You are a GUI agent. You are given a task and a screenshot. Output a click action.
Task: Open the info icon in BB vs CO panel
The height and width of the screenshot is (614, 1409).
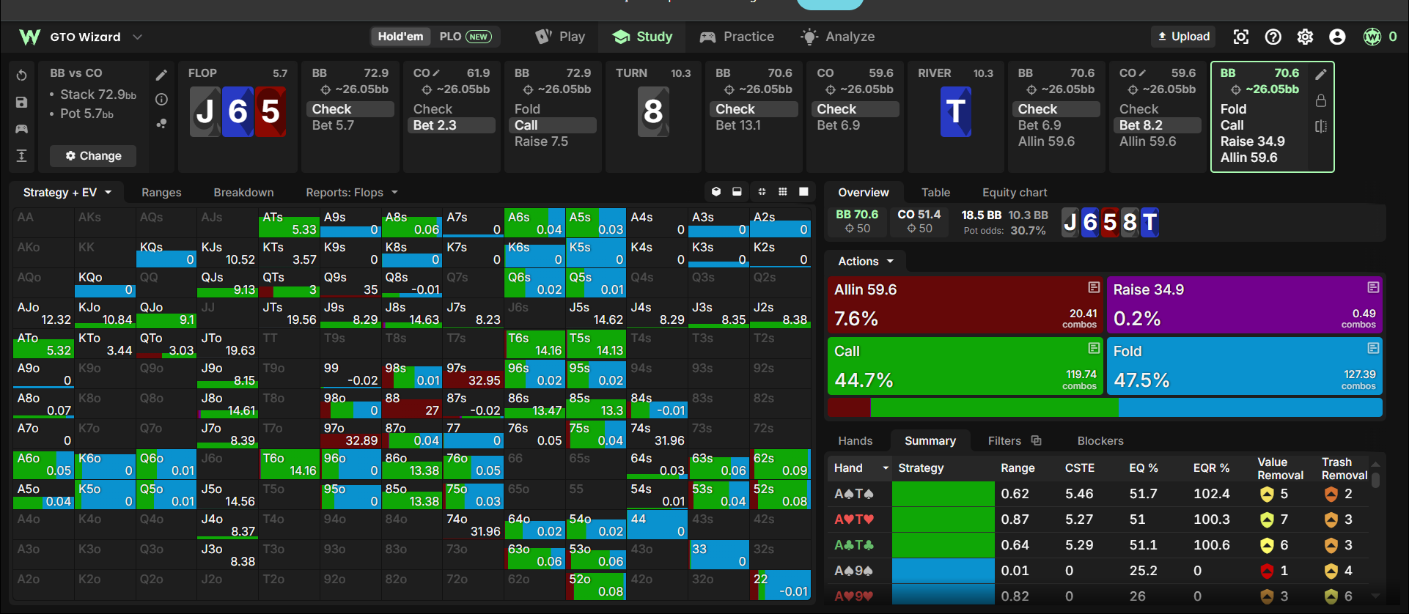161,100
